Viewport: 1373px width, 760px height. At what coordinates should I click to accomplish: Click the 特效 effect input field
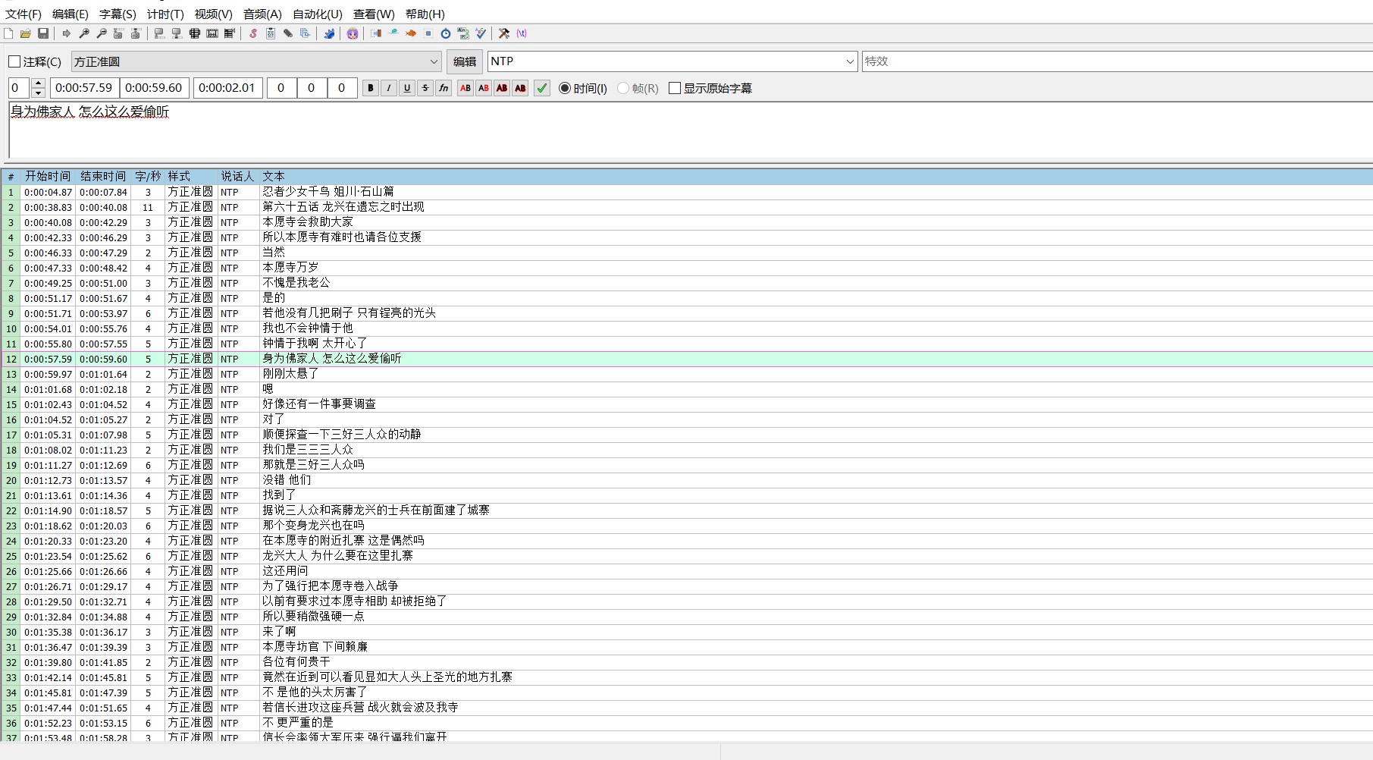click(x=1118, y=61)
